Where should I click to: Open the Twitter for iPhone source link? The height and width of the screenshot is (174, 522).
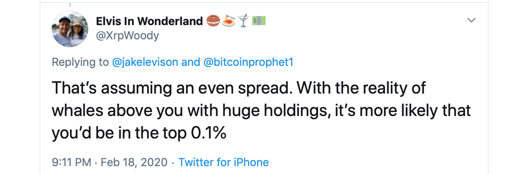(224, 163)
